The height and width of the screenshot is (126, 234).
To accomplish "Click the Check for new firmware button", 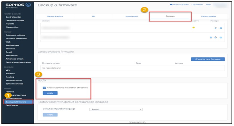I will point(208,59).
